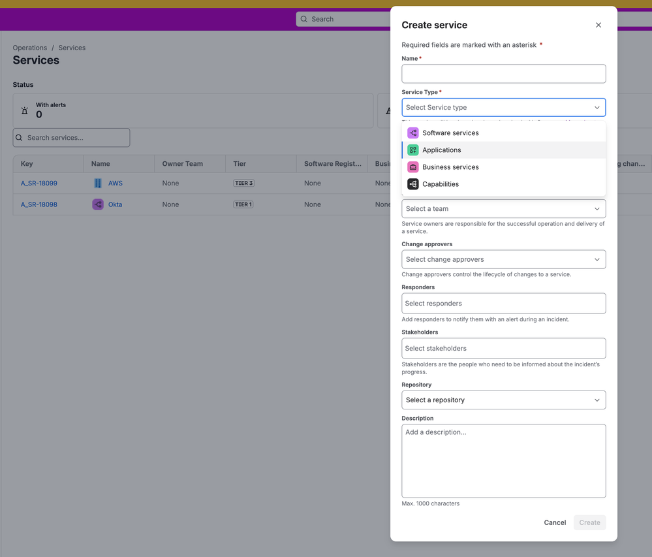Choose Software services from the list
The image size is (652, 557).
(x=503, y=133)
